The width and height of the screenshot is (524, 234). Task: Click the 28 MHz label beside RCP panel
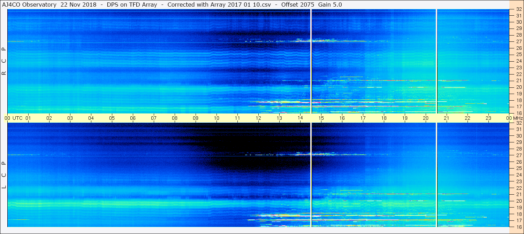click(519, 35)
